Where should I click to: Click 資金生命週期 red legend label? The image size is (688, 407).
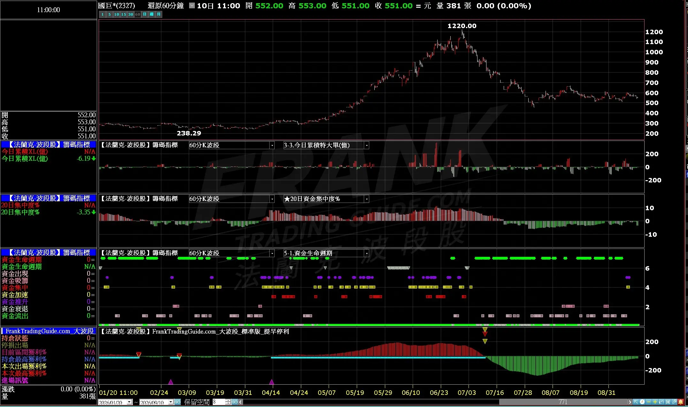pos(22,259)
